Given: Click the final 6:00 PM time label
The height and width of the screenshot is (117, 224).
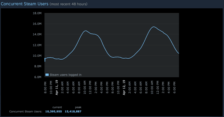Looking at the screenshot, I should (x=174, y=87).
